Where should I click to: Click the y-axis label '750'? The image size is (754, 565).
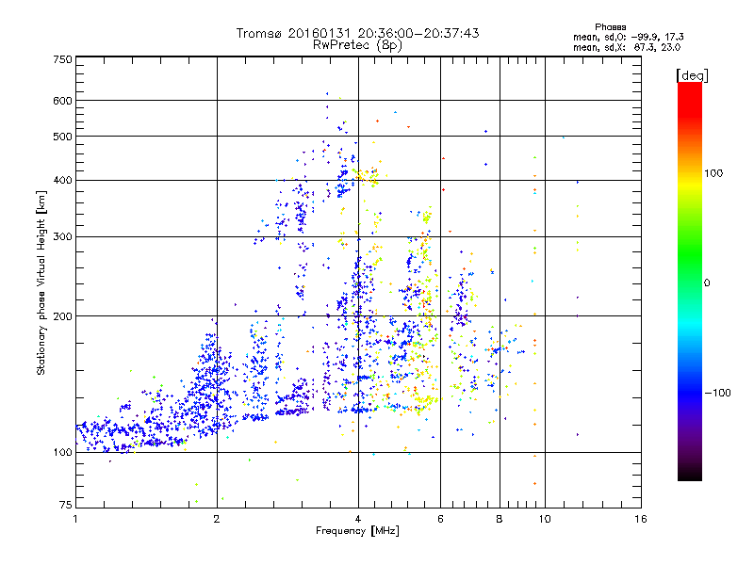click(x=62, y=59)
